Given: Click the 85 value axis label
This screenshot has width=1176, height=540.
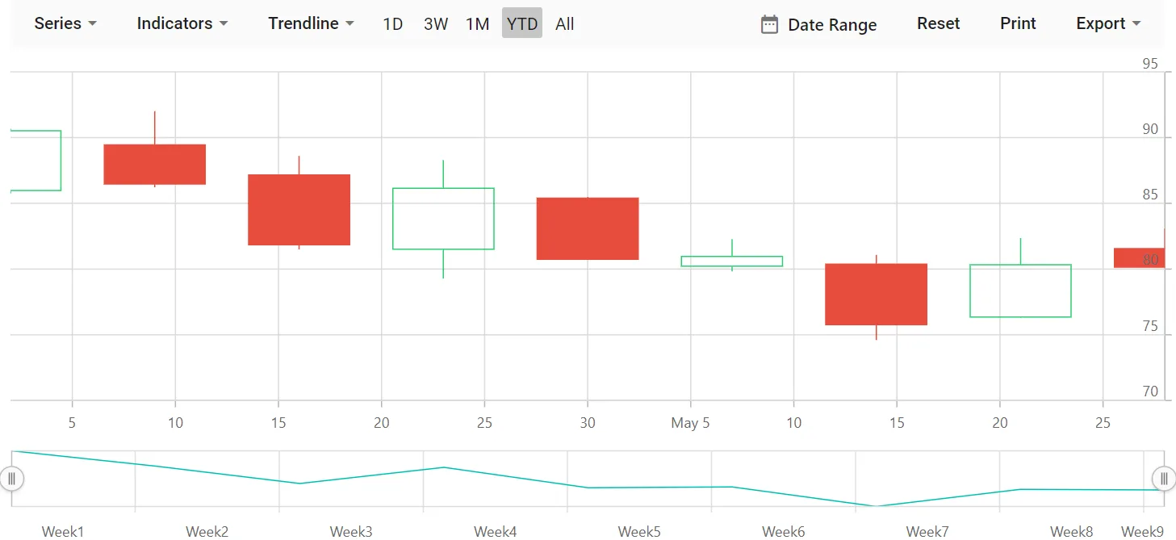Looking at the screenshot, I should tap(1150, 195).
